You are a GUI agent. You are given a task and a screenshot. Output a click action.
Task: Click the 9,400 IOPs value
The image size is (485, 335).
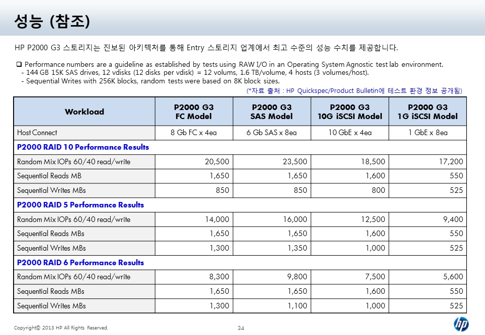pos(453,219)
